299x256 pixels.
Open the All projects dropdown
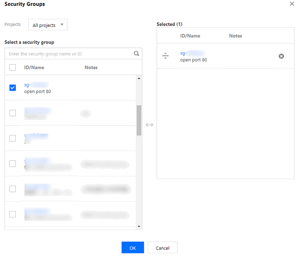(x=48, y=25)
